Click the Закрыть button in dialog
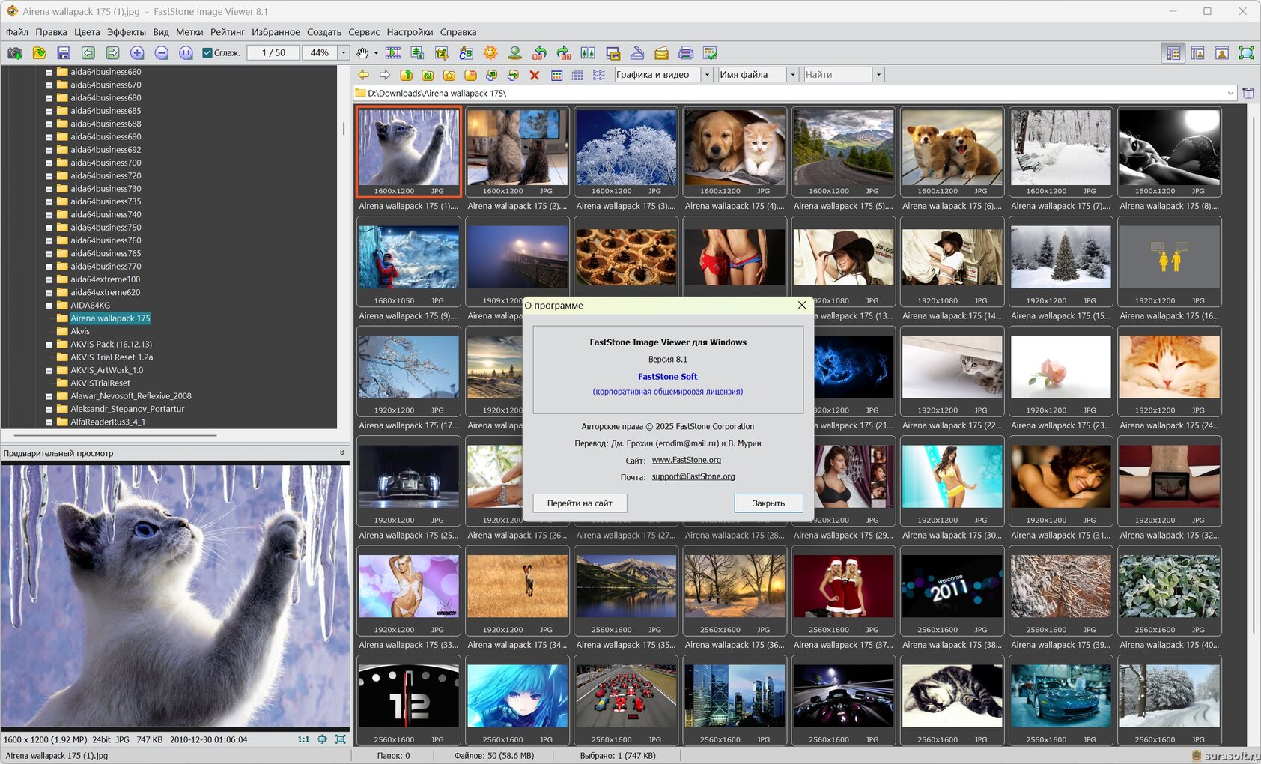1261x764 pixels. click(768, 503)
